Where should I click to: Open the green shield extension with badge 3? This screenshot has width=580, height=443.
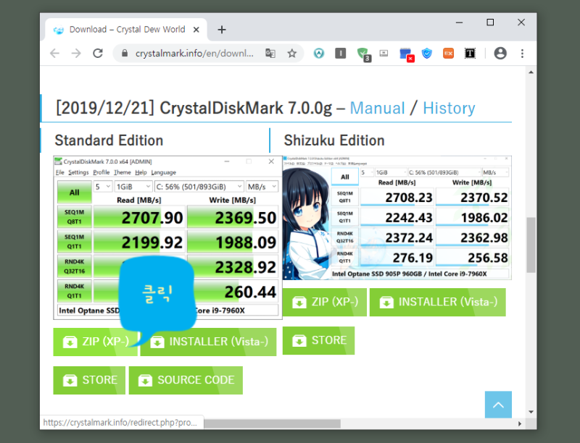coord(363,54)
